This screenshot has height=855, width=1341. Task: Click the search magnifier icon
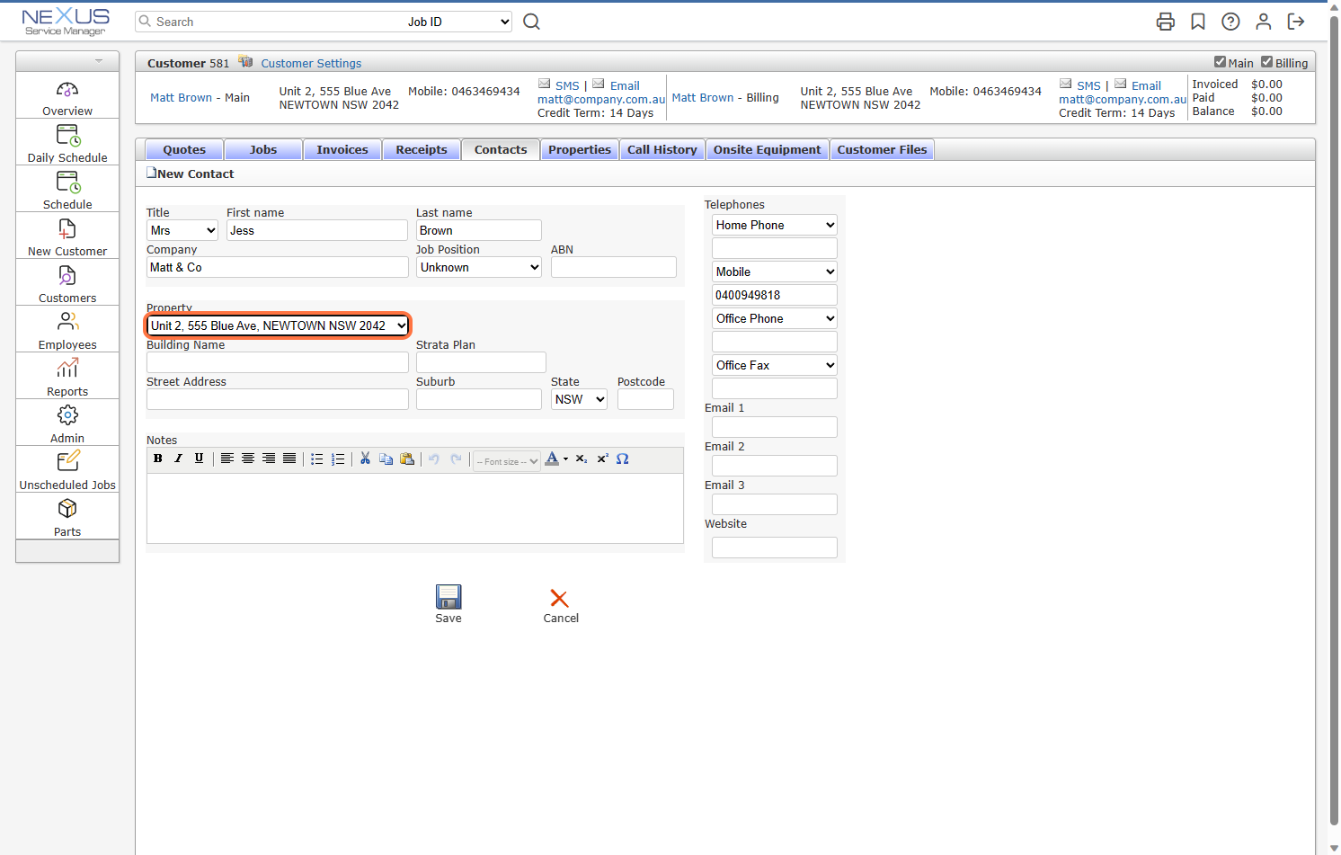click(x=531, y=21)
